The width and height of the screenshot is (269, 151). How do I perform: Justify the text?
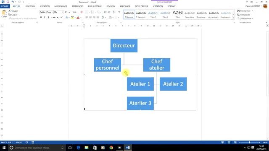[x=98, y=17]
